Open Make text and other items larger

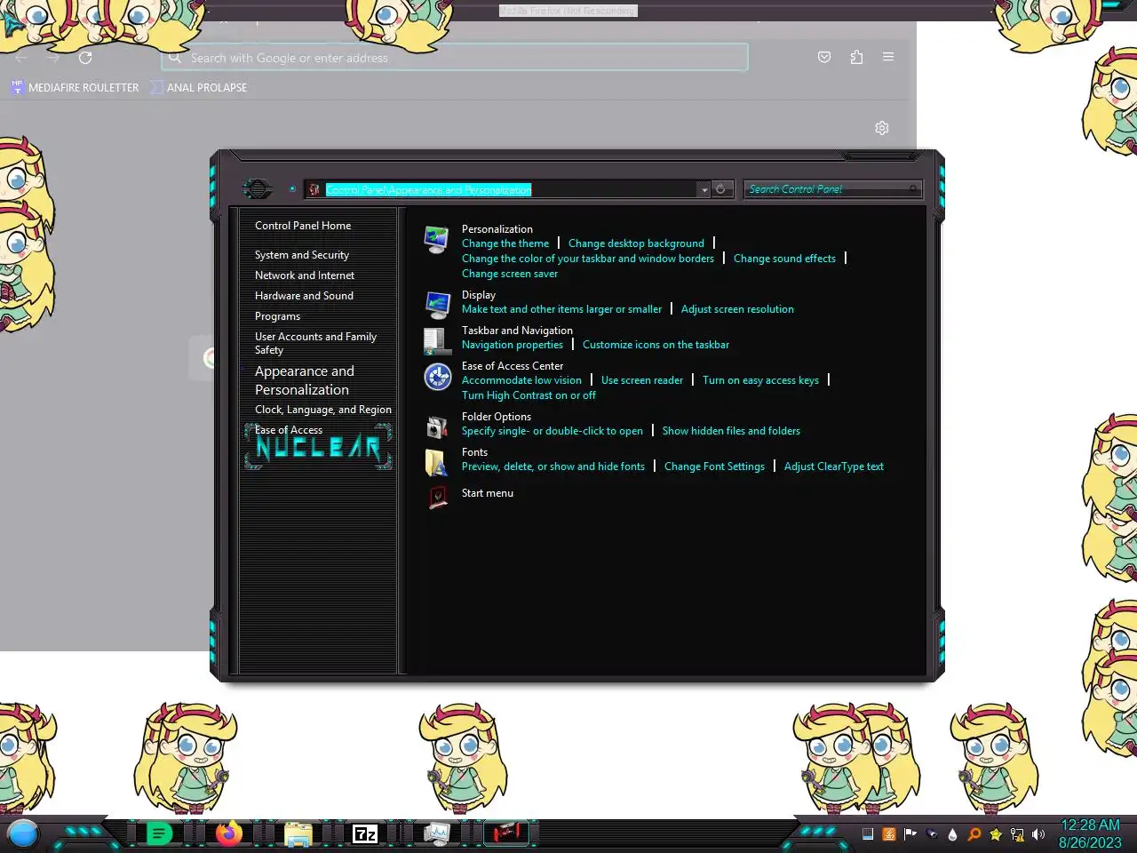[x=561, y=309]
